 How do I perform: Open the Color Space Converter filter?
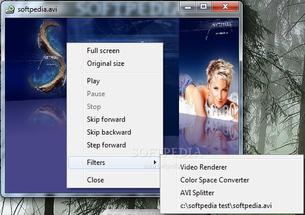pos(232,180)
